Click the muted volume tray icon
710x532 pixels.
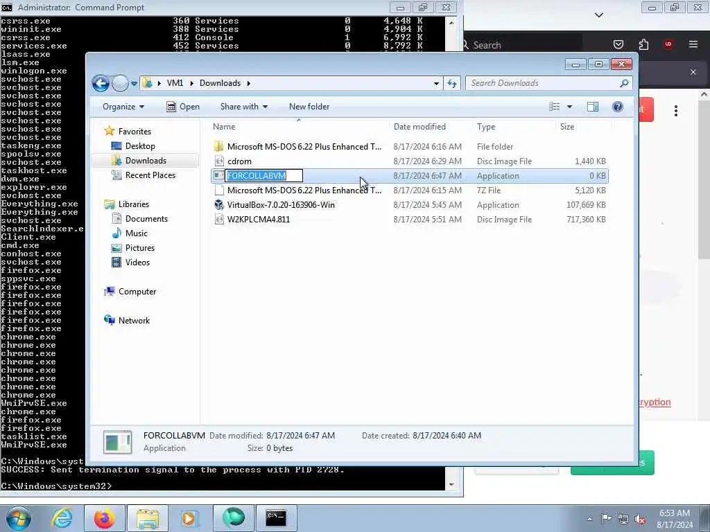[x=640, y=520]
